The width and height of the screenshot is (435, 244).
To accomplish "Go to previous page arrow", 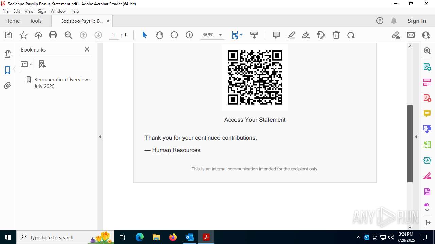I will [83, 35].
